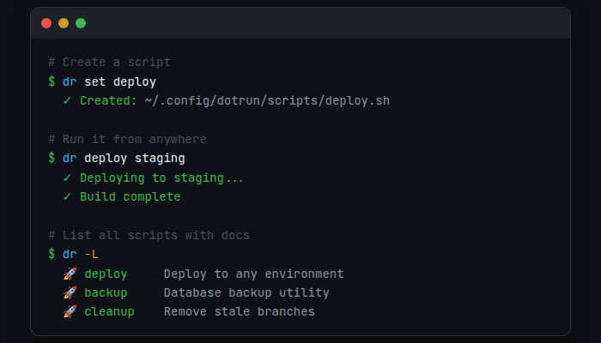
Task: Click the blue 'dr' before '-L'
Action: point(70,254)
